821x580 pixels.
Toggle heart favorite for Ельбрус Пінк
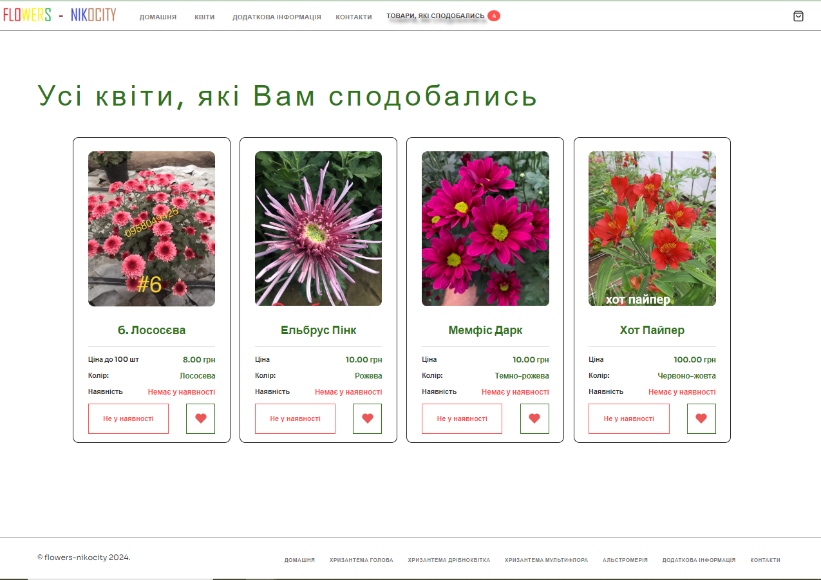367,418
